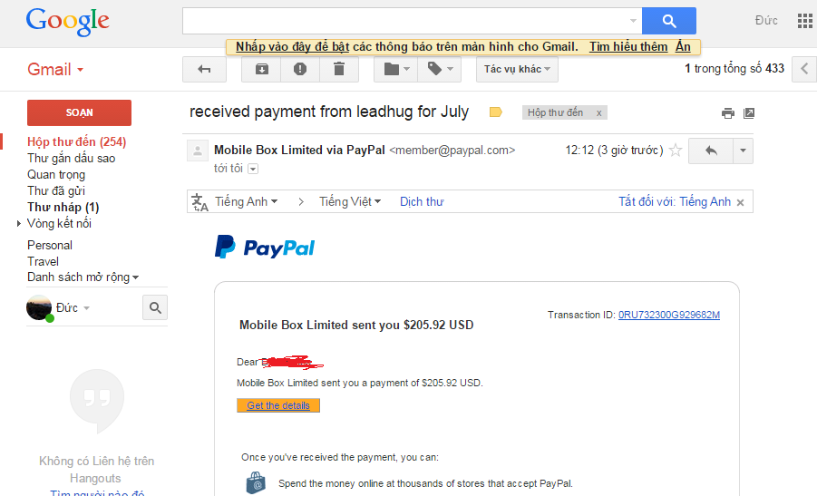The image size is (817, 496).
Task: Print the whole conversation
Action: pyautogui.click(x=728, y=113)
